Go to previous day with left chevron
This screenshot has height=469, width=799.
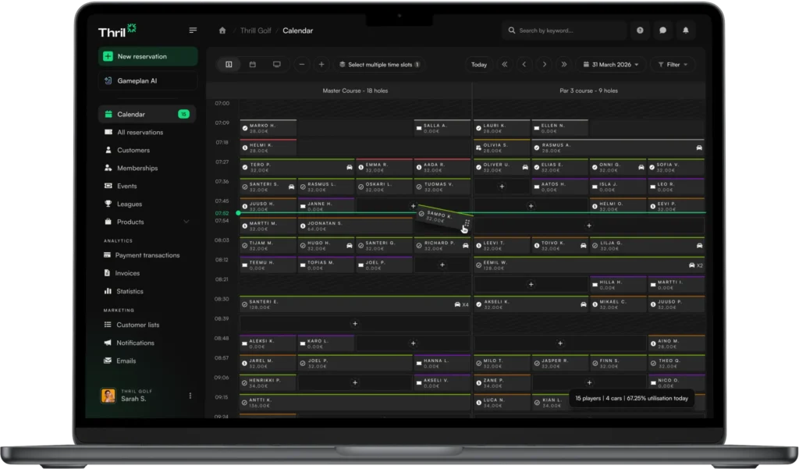pyautogui.click(x=524, y=65)
